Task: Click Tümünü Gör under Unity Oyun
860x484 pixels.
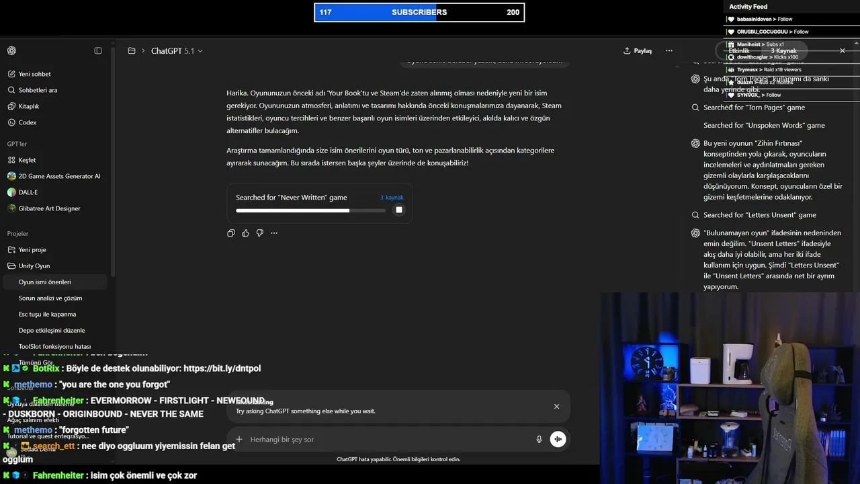Action: click(x=36, y=362)
